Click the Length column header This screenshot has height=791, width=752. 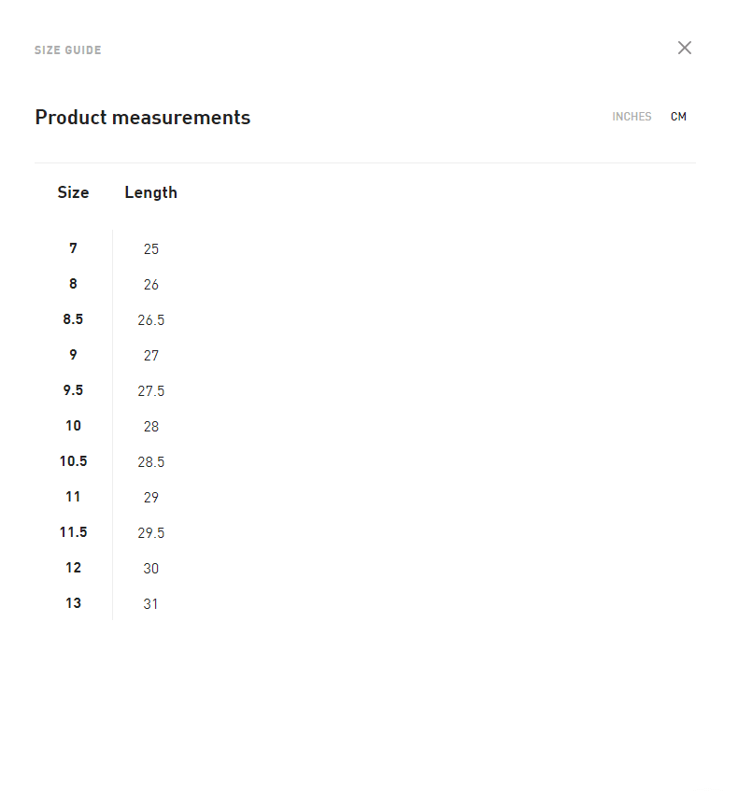point(150,192)
